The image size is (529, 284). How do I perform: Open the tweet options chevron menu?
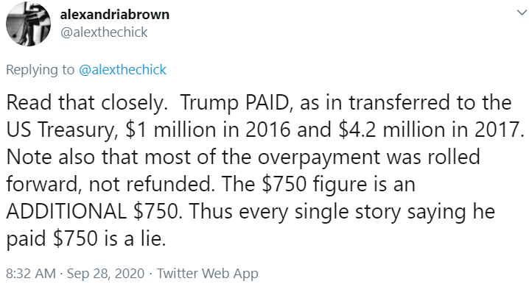coord(521,13)
